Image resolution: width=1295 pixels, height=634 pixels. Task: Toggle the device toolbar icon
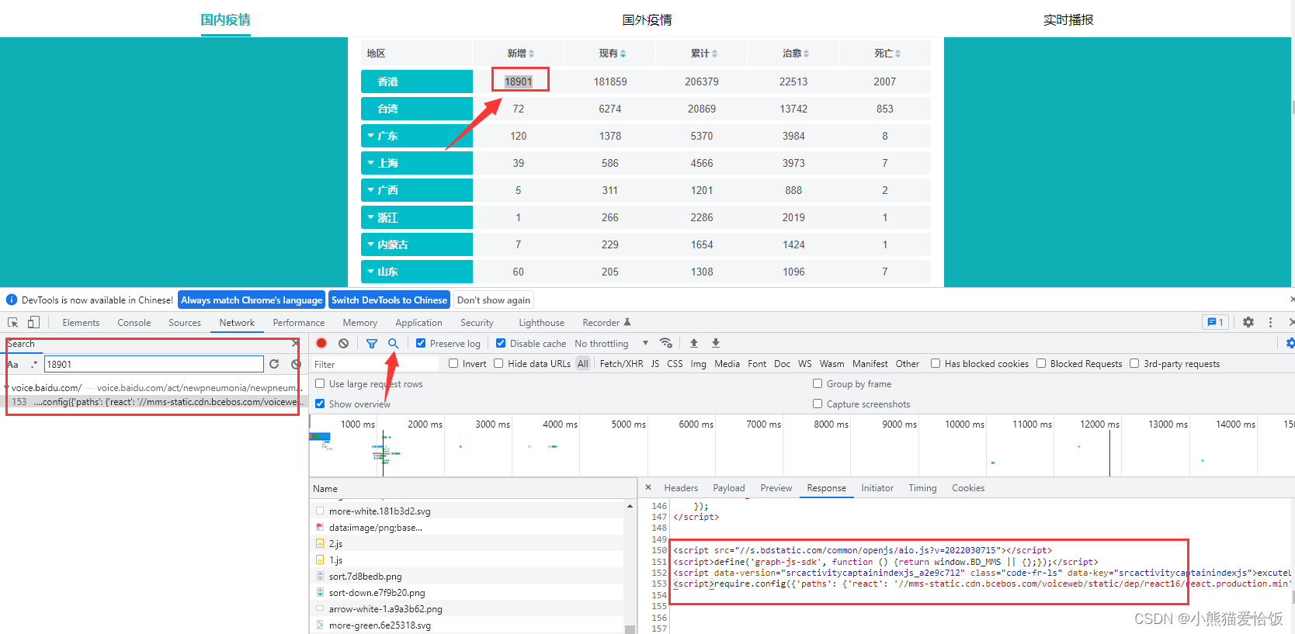click(x=33, y=322)
